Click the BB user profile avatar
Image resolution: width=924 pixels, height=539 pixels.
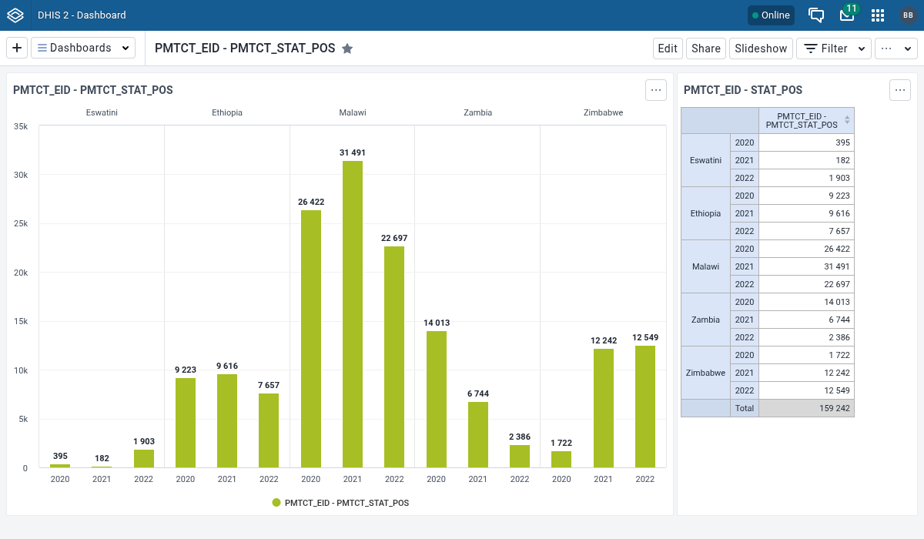(908, 15)
